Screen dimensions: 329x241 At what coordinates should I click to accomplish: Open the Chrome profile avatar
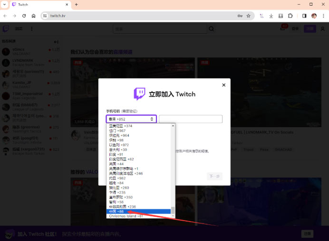(x=314, y=16)
